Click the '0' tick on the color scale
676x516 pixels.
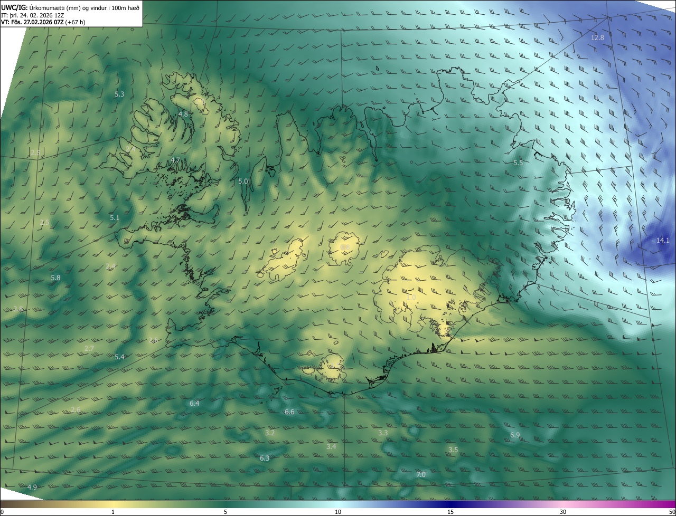click(x=2, y=512)
